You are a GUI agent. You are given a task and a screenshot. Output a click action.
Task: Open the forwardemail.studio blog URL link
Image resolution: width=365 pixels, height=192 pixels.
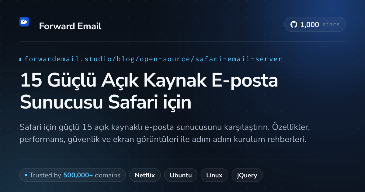153,59
